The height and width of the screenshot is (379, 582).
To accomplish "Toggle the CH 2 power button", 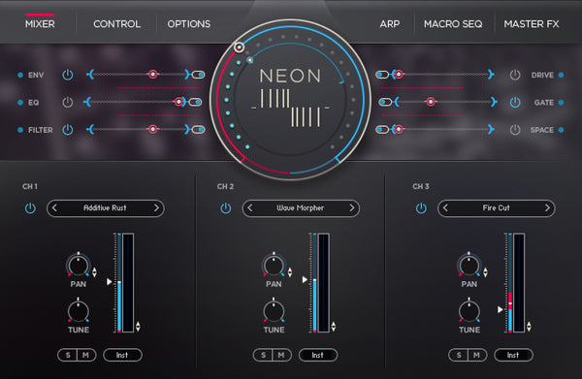I will 226,208.
